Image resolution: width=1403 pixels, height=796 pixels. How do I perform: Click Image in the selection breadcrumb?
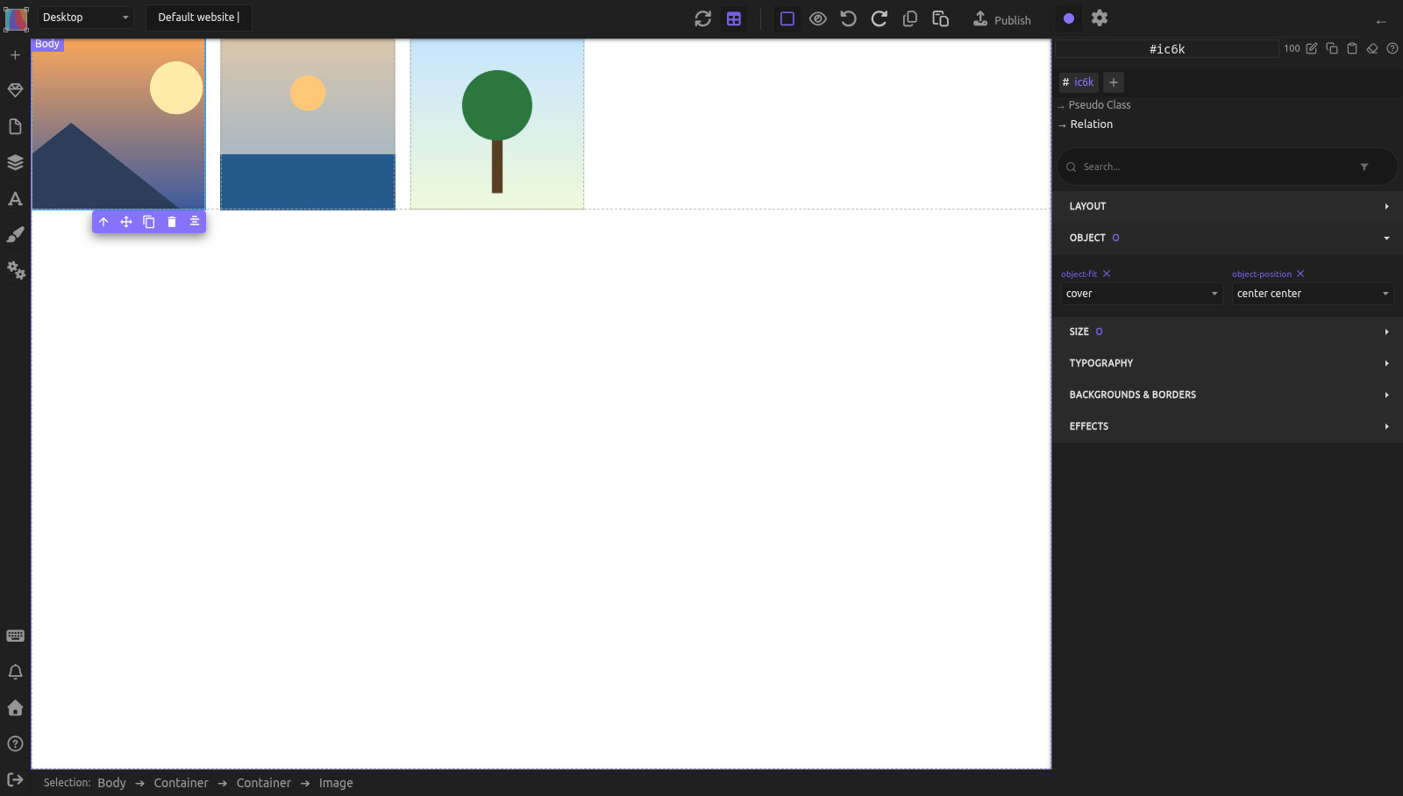click(x=336, y=783)
